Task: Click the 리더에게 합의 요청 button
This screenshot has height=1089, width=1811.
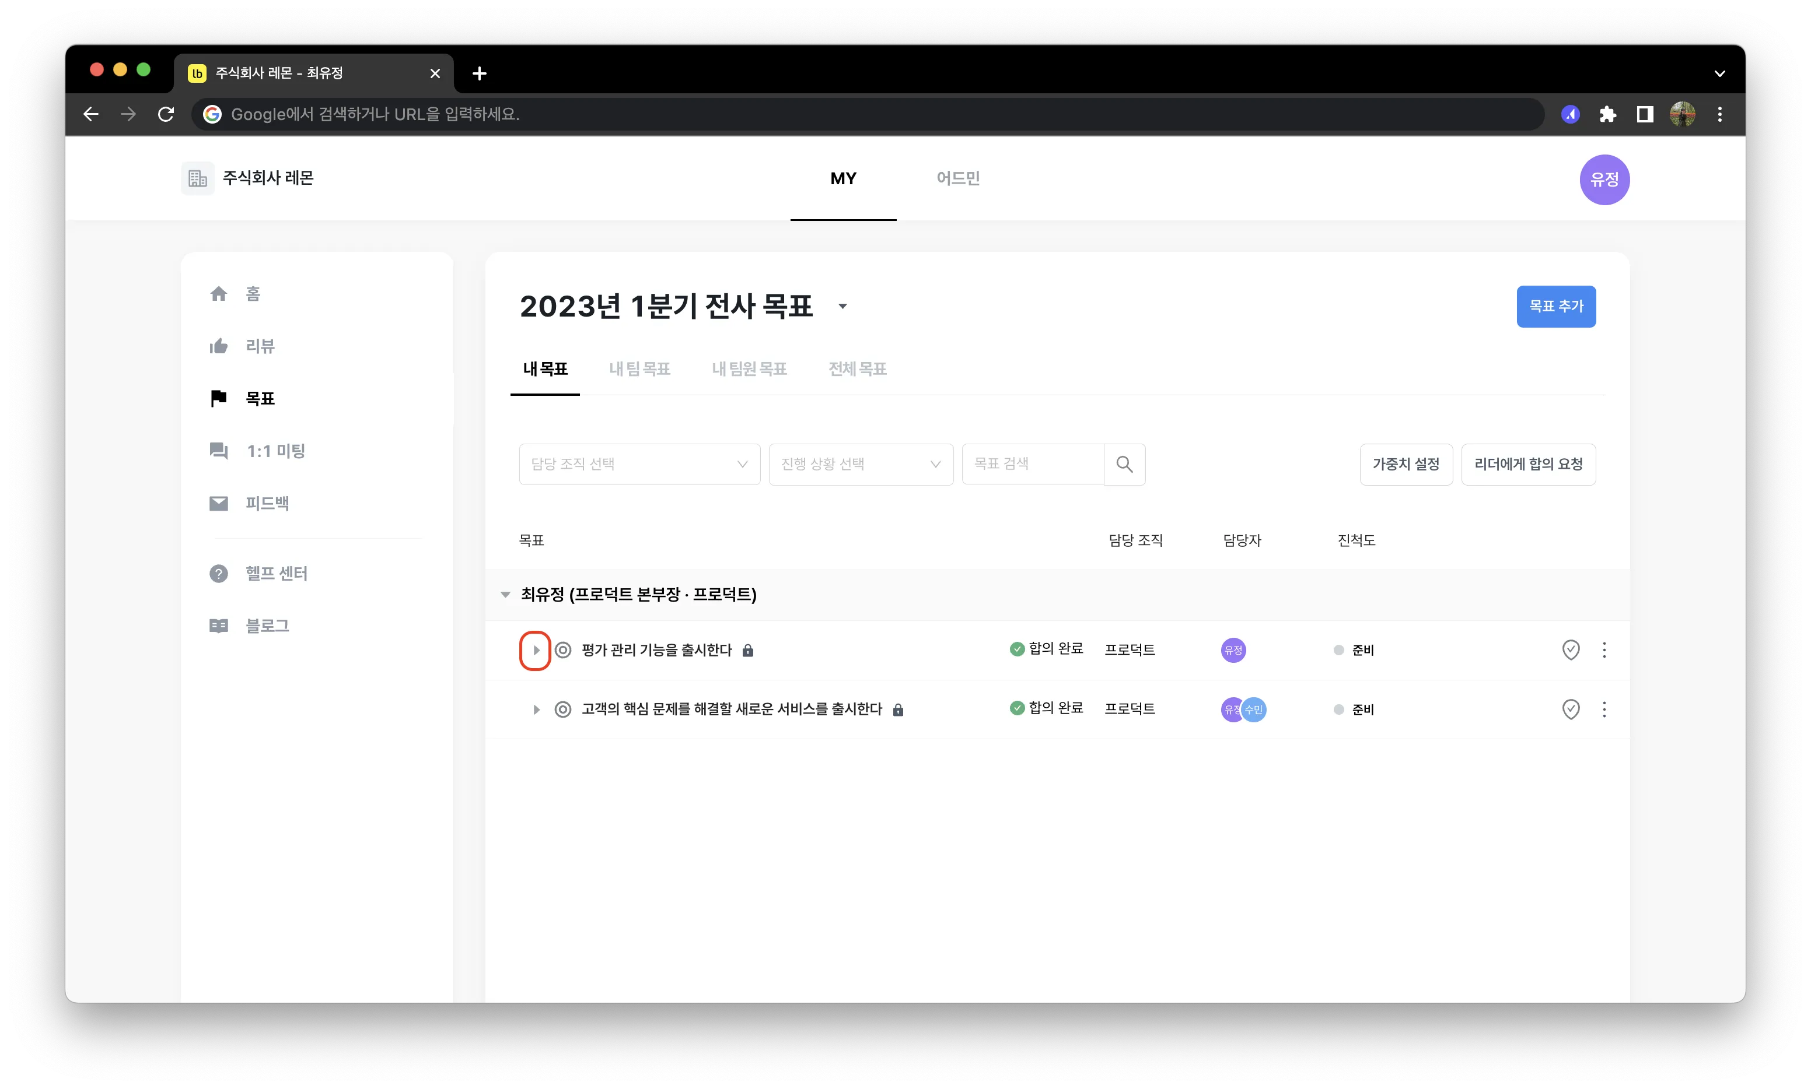Action: tap(1528, 464)
